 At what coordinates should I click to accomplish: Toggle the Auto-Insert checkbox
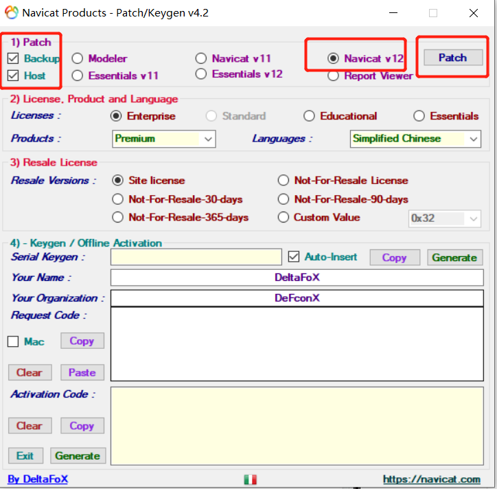[x=294, y=257]
